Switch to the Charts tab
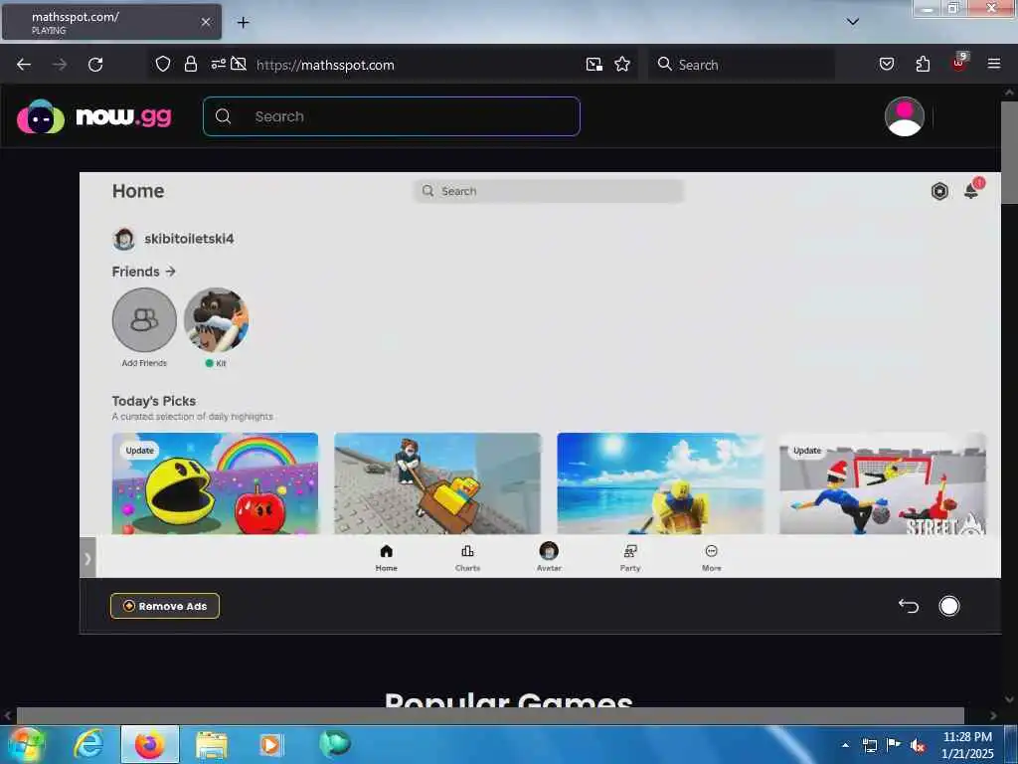Viewport: 1018px width, 764px height. click(467, 557)
